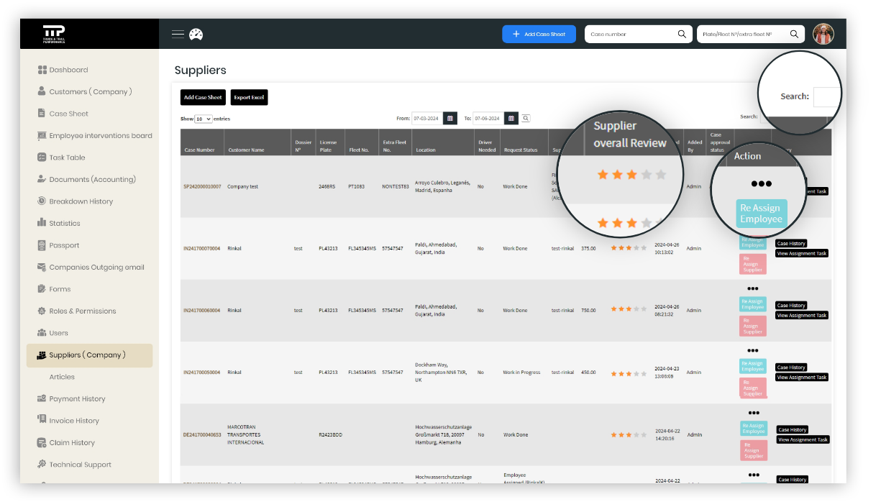Screen dimensions: 881x502
Task: Click the Case number search magnifier icon
Action: pos(682,34)
